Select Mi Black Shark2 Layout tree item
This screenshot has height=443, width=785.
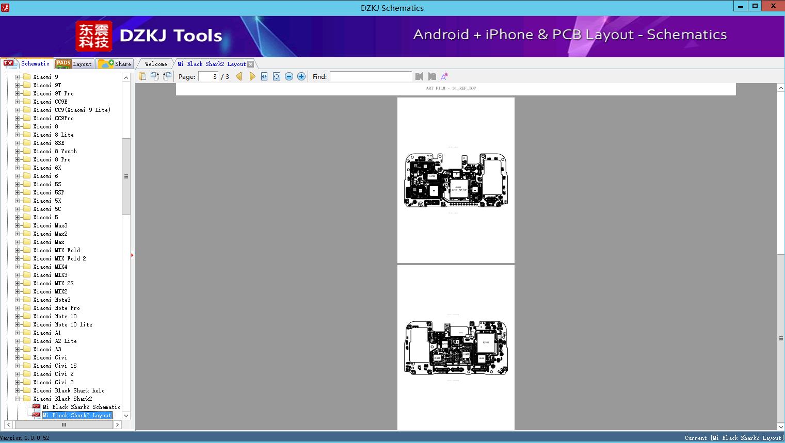pos(77,415)
